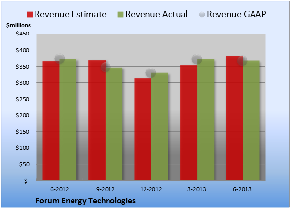Select the 'Revenue Estimate' legend label

tap(71, 14)
